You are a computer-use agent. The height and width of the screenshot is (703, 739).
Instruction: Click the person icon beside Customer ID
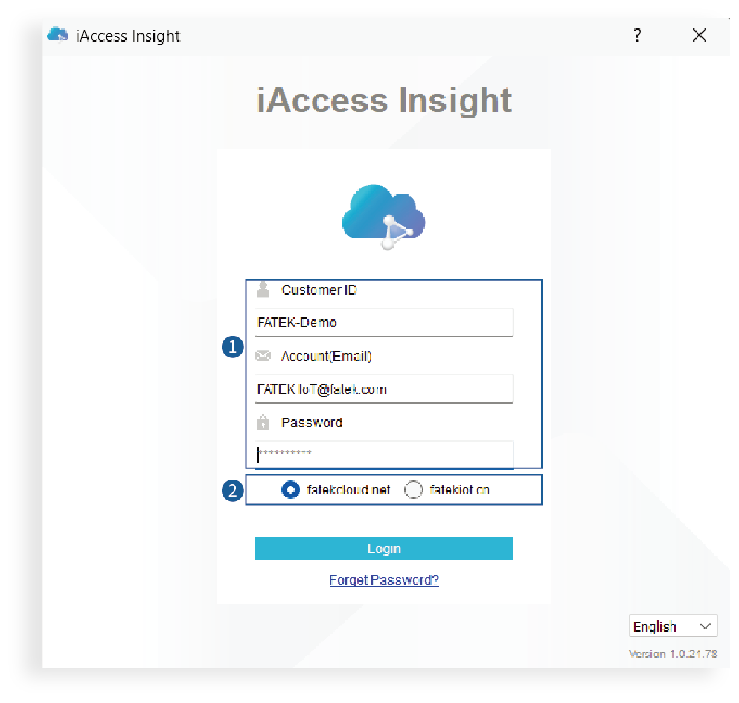[x=263, y=290]
